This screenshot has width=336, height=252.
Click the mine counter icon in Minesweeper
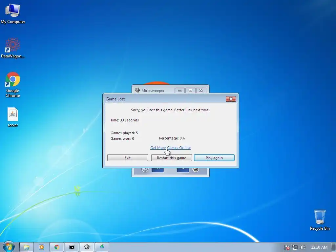point(196,170)
